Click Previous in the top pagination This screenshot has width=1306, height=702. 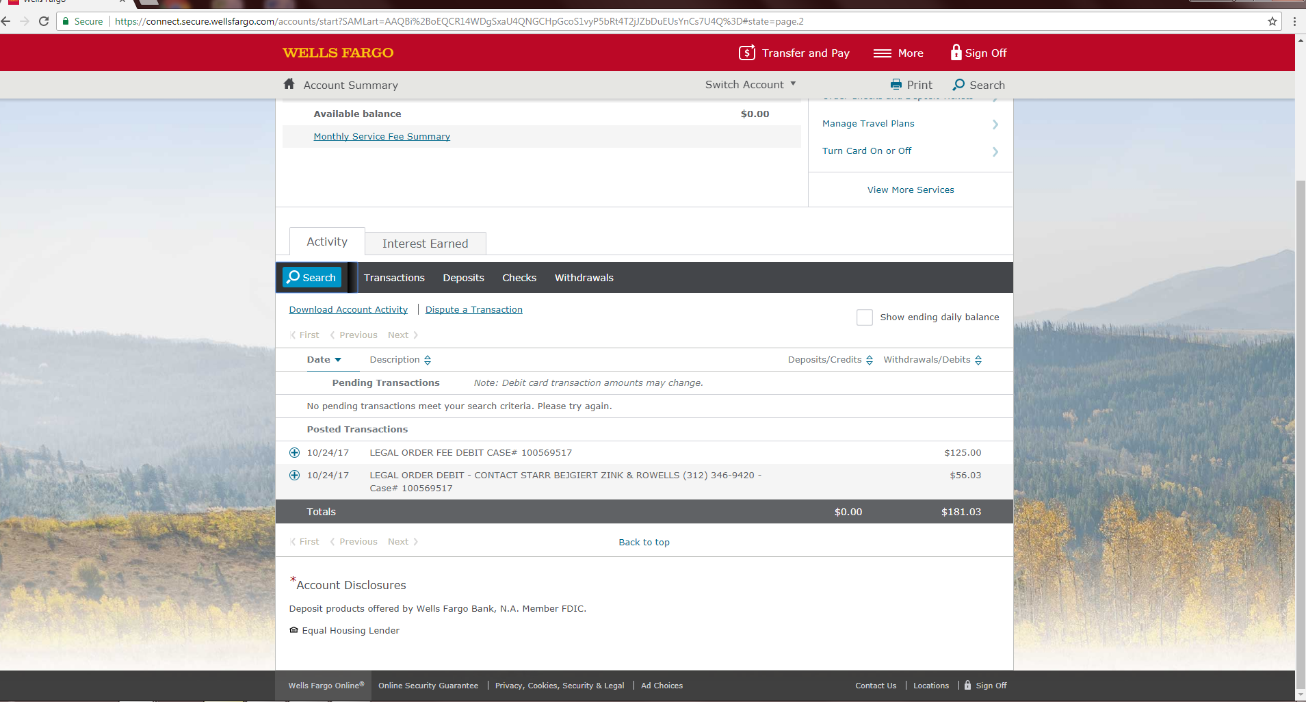[x=354, y=335]
